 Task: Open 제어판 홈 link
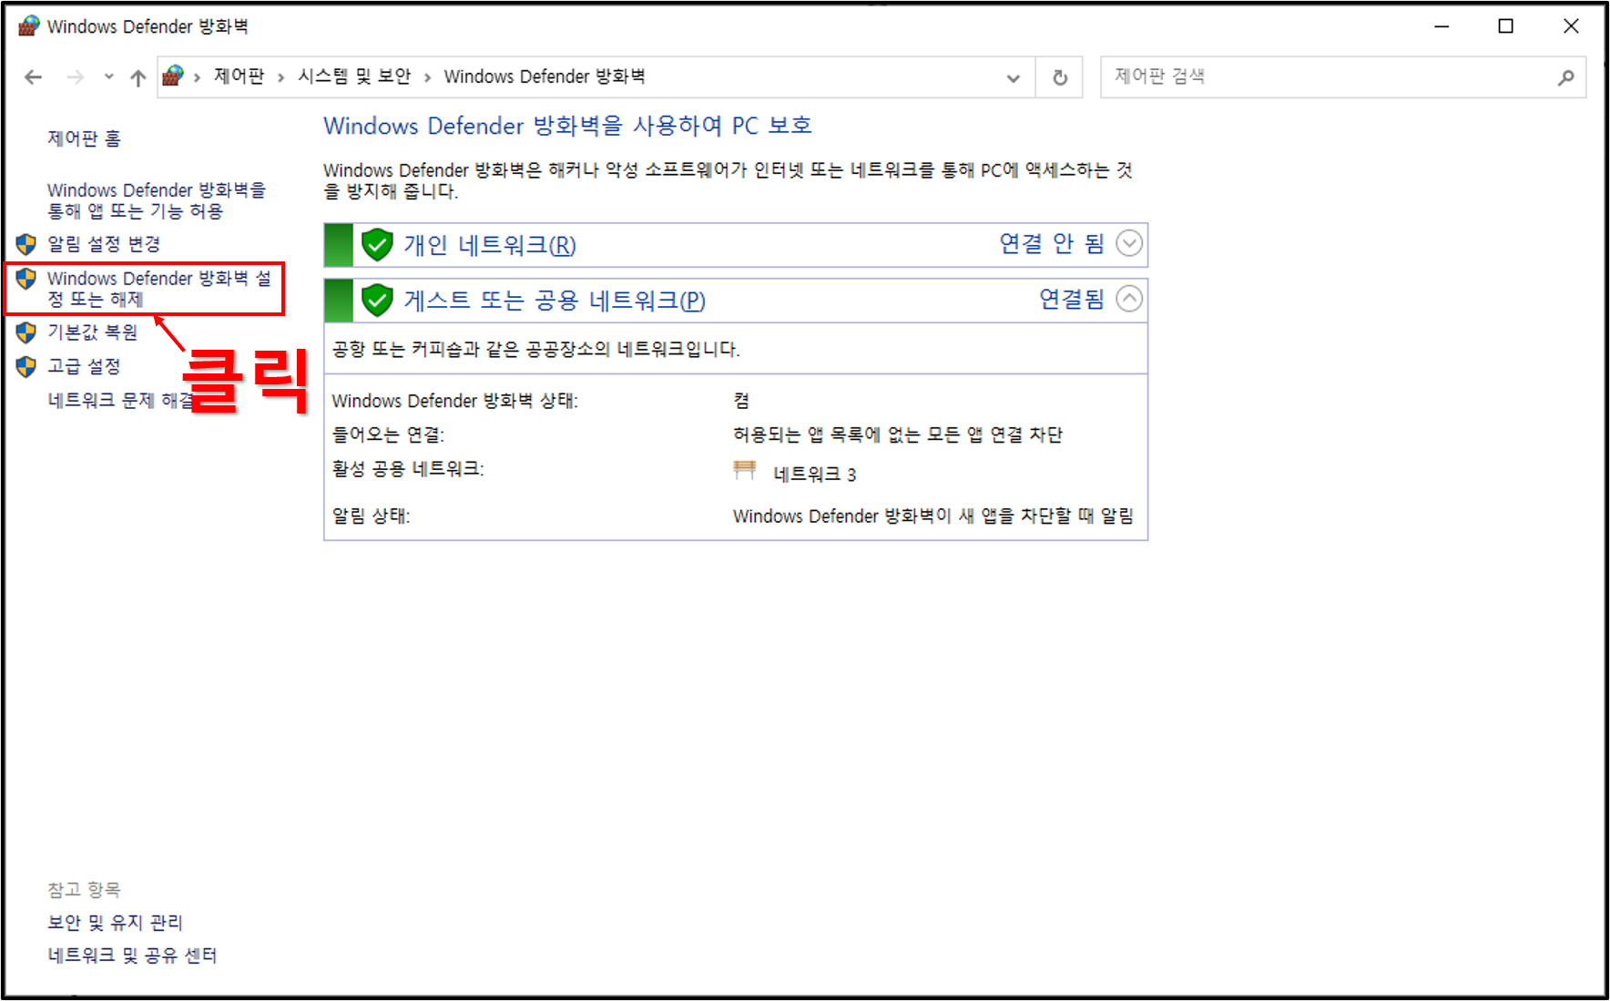coord(84,138)
